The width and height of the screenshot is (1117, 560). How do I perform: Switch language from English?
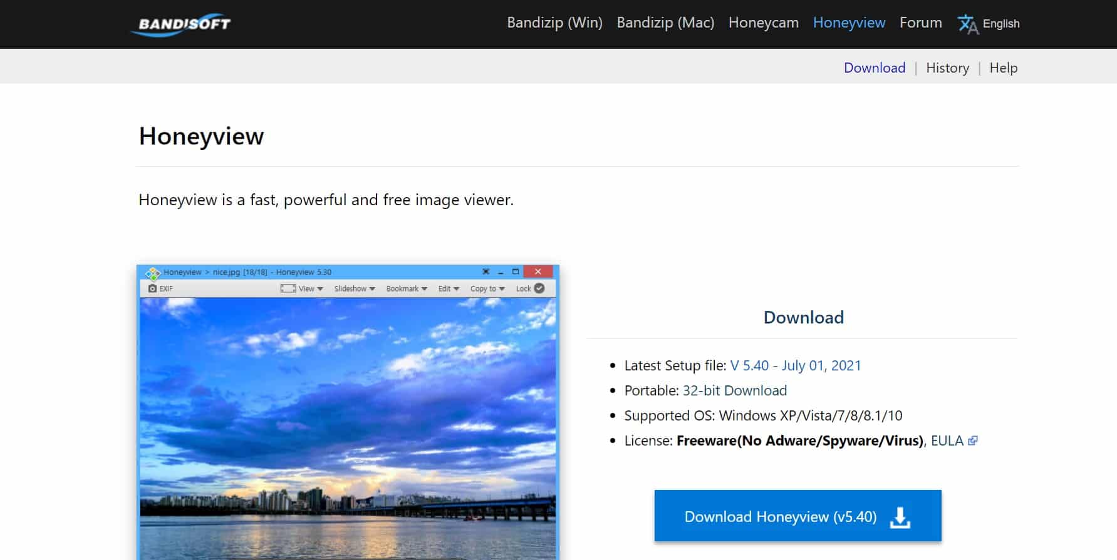(x=1000, y=24)
